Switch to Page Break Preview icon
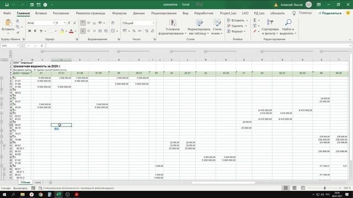The image size is (353, 198). pyautogui.click(x=303, y=188)
